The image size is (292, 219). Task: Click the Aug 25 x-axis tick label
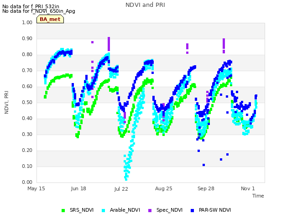(x=163, y=188)
